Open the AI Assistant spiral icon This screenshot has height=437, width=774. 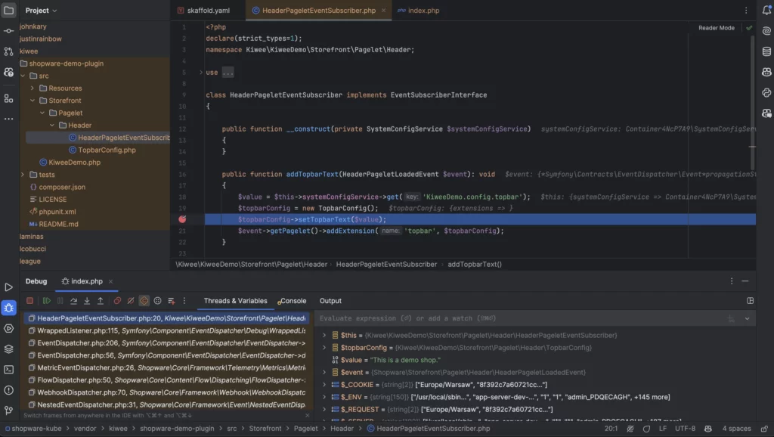coord(766,30)
